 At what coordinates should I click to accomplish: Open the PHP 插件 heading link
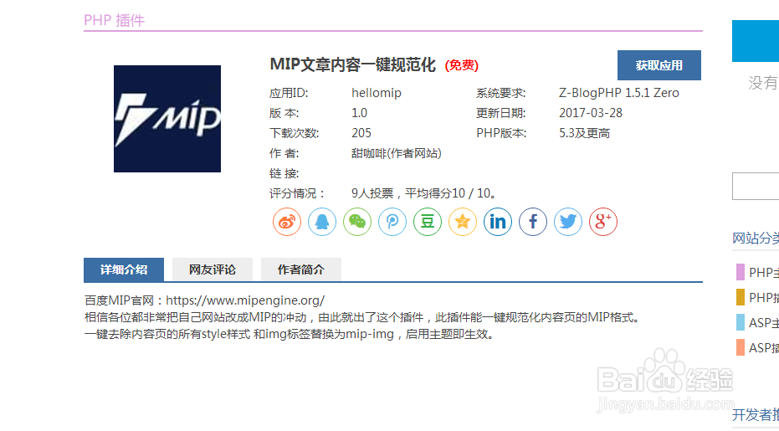[x=115, y=20]
